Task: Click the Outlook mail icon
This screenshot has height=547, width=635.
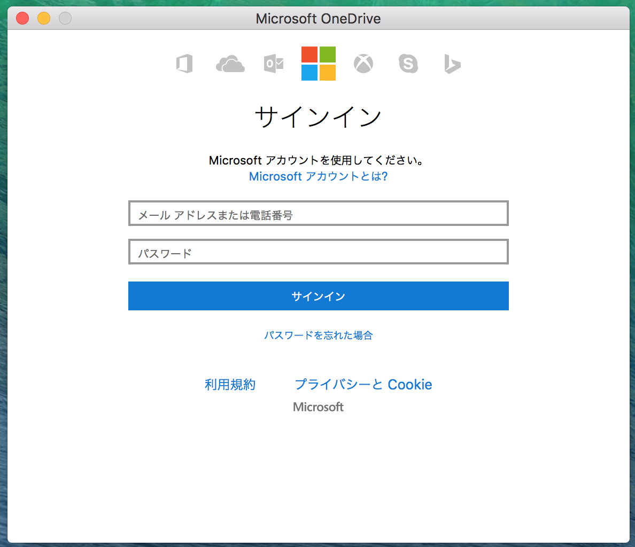Action: (x=274, y=64)
